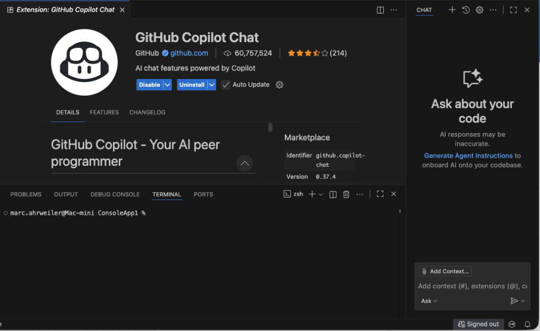Open the DEBUG CONSOLE panel tab
Viewport: 540px width, 331px height.
115,194
